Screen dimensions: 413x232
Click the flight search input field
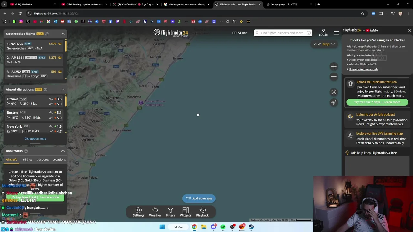pyautogui.click(x=283, y=33)
